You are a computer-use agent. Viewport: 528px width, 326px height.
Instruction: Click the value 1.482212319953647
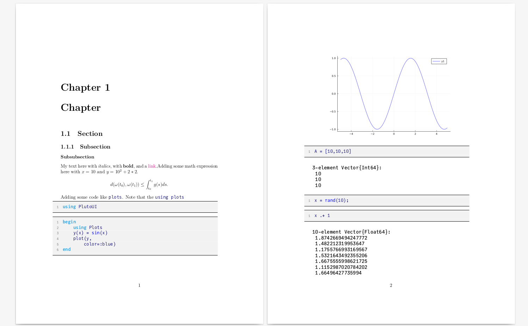[340, 244]
